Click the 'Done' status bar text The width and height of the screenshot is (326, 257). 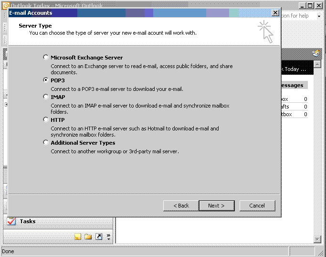point(8,251)
